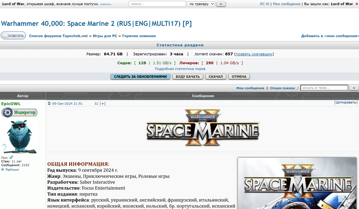The image size is (359, 209).
Task: Click 'Мои сообщения' link above the post table
Action: (250, 88)
